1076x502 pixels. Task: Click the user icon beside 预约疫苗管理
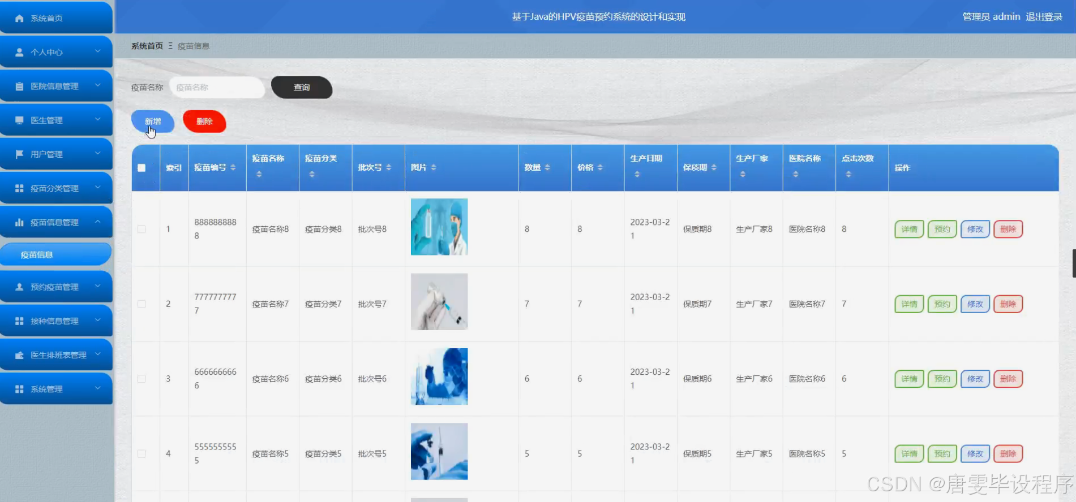pos(19,287)
